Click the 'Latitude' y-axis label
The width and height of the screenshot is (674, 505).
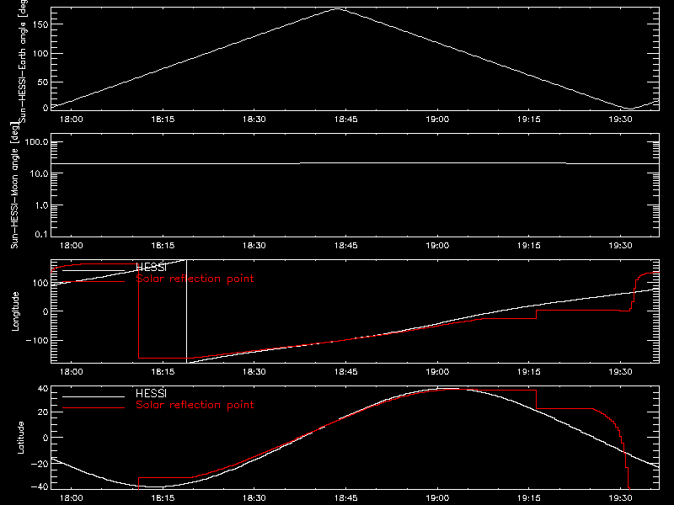pyautogui.click(x=20, y=438)
